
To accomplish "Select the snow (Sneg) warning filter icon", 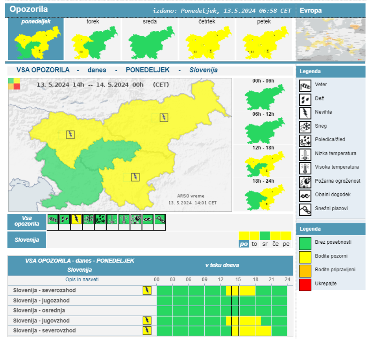I will tap(89, 220).
